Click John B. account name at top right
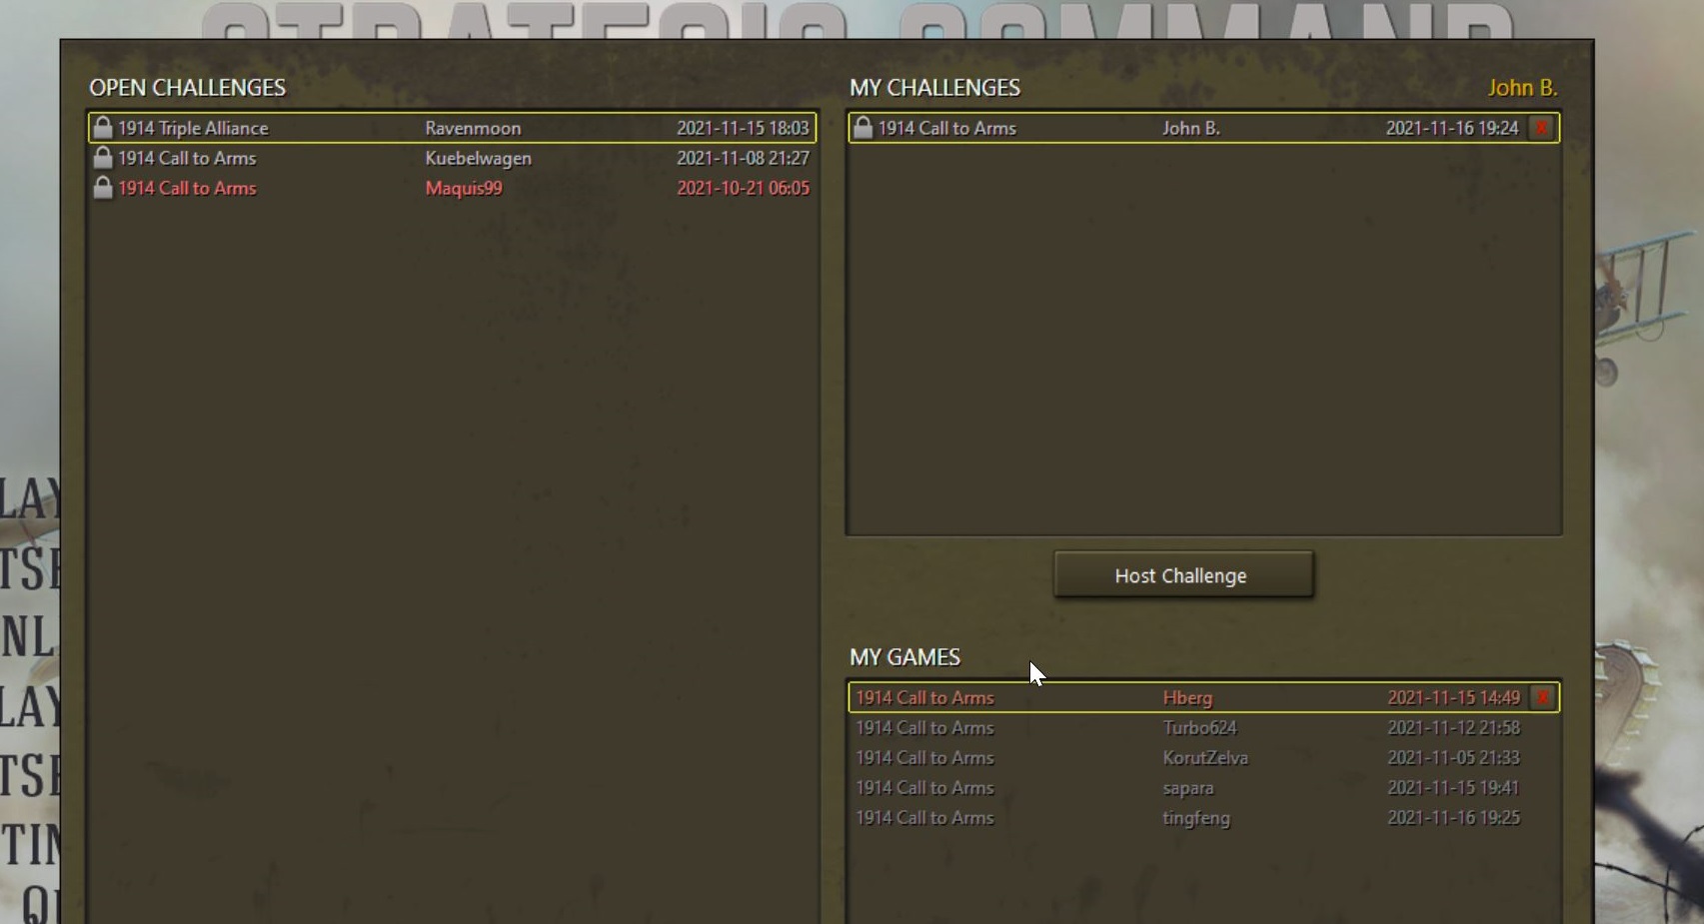 (x=1522, y=88)
